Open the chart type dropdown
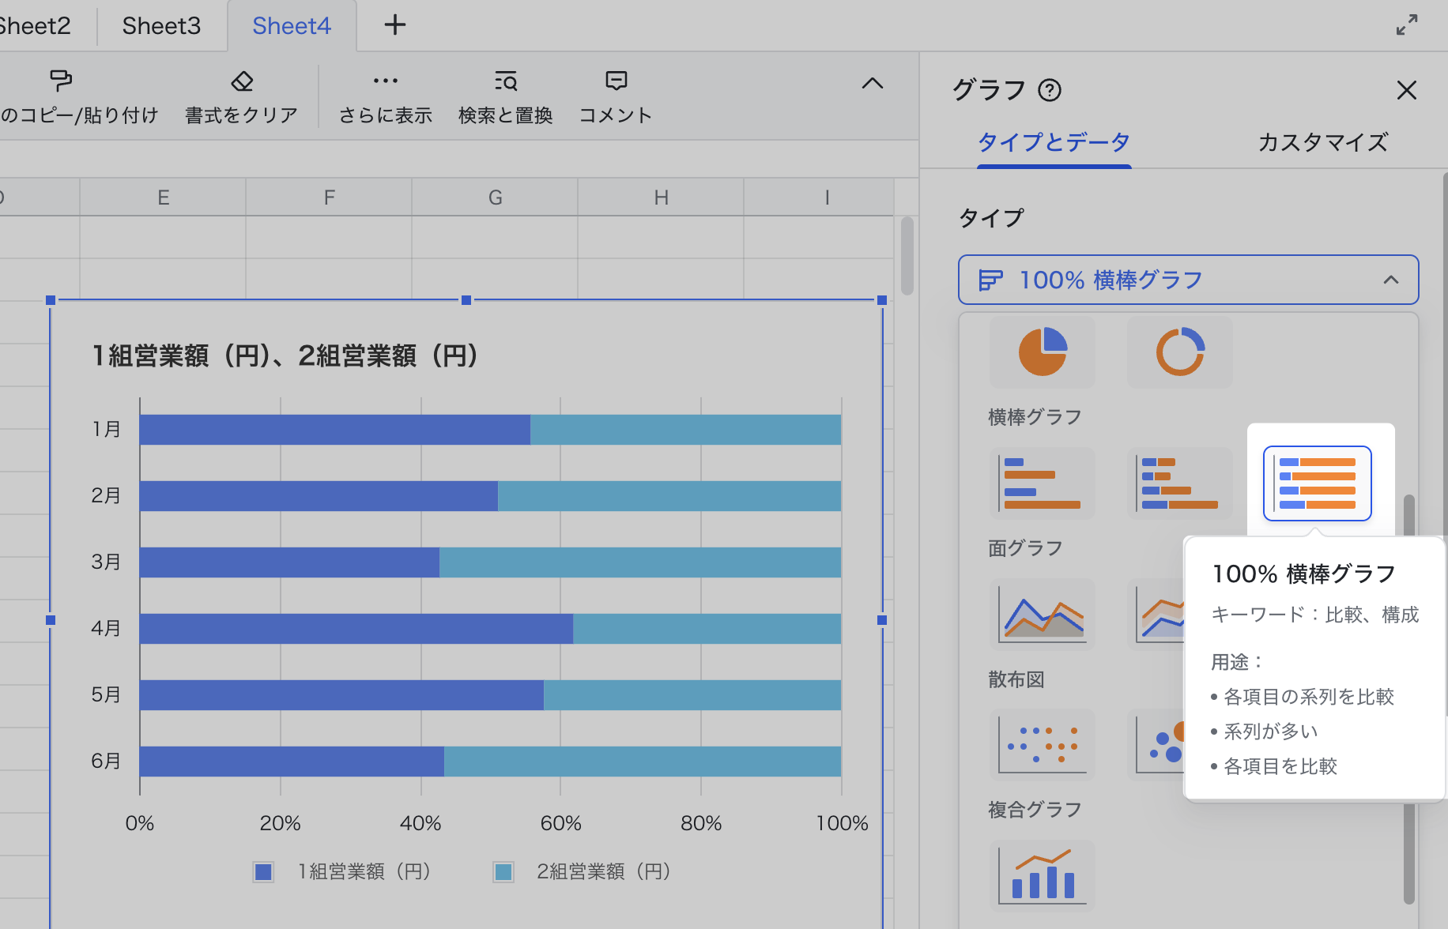 1188,280
